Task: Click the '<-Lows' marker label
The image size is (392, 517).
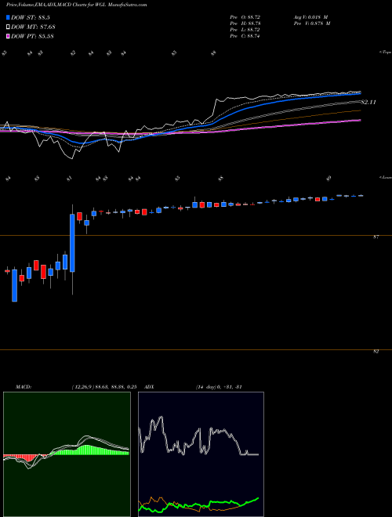Action: pos(385,177)
